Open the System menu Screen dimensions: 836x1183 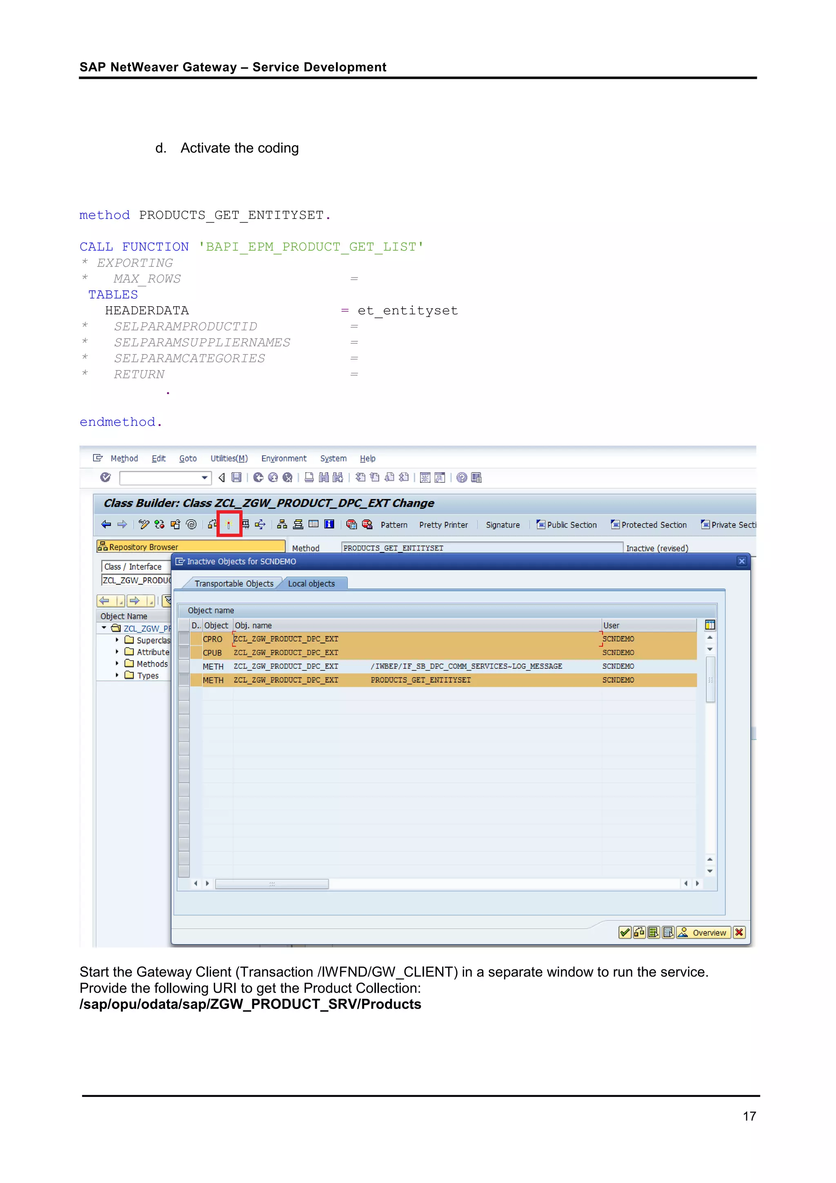point(333,459)
